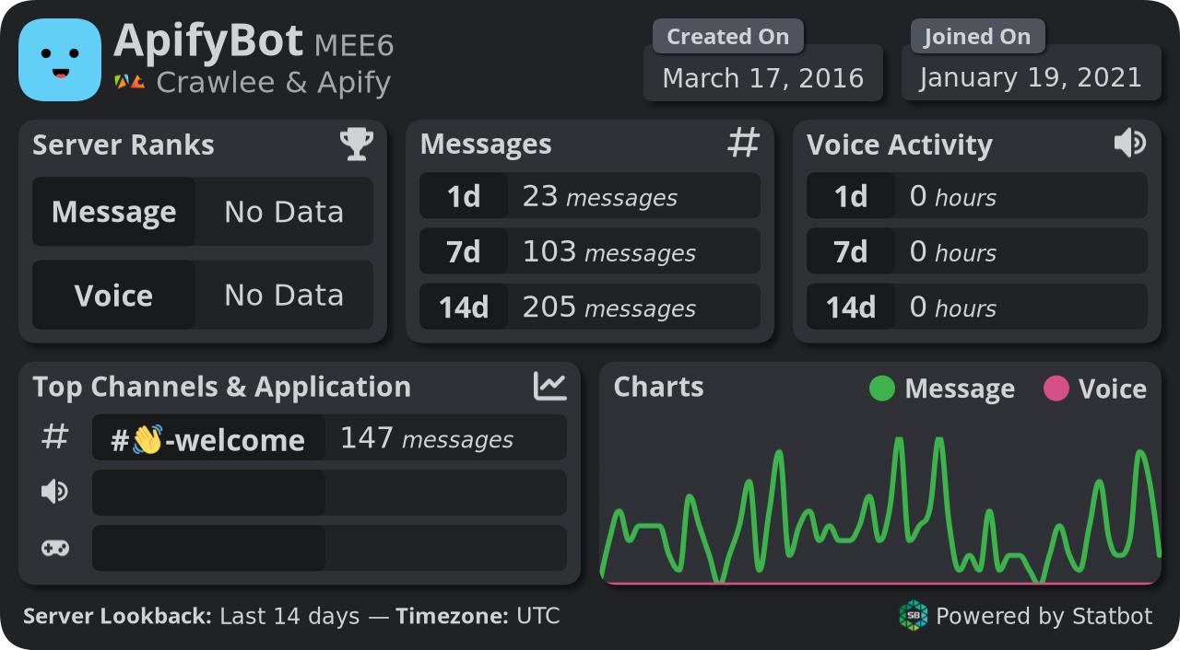The width and height of the screenshot is (1180, 650).
Task: Click the speaker icon in Top Channels rows
Action: click(55, 493)
